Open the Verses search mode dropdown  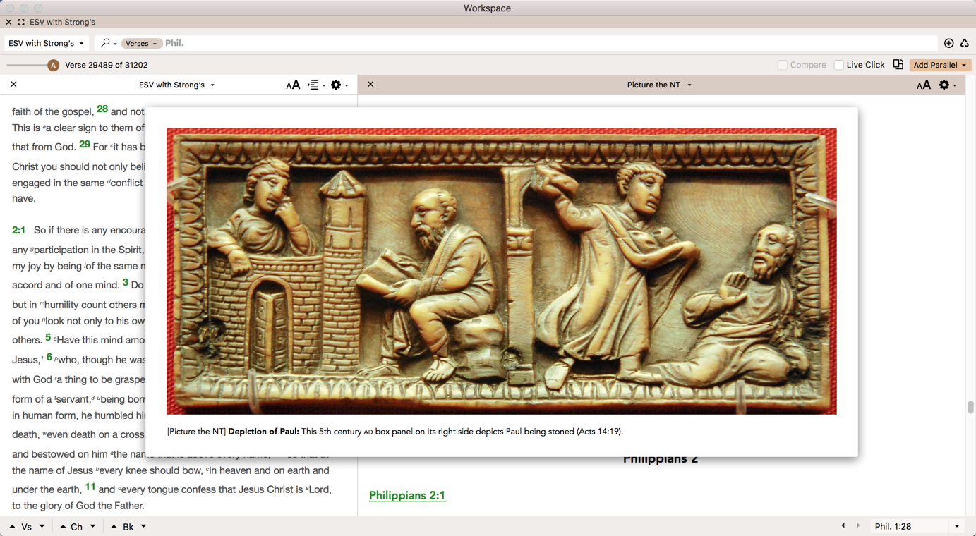[x=141, y=43]
